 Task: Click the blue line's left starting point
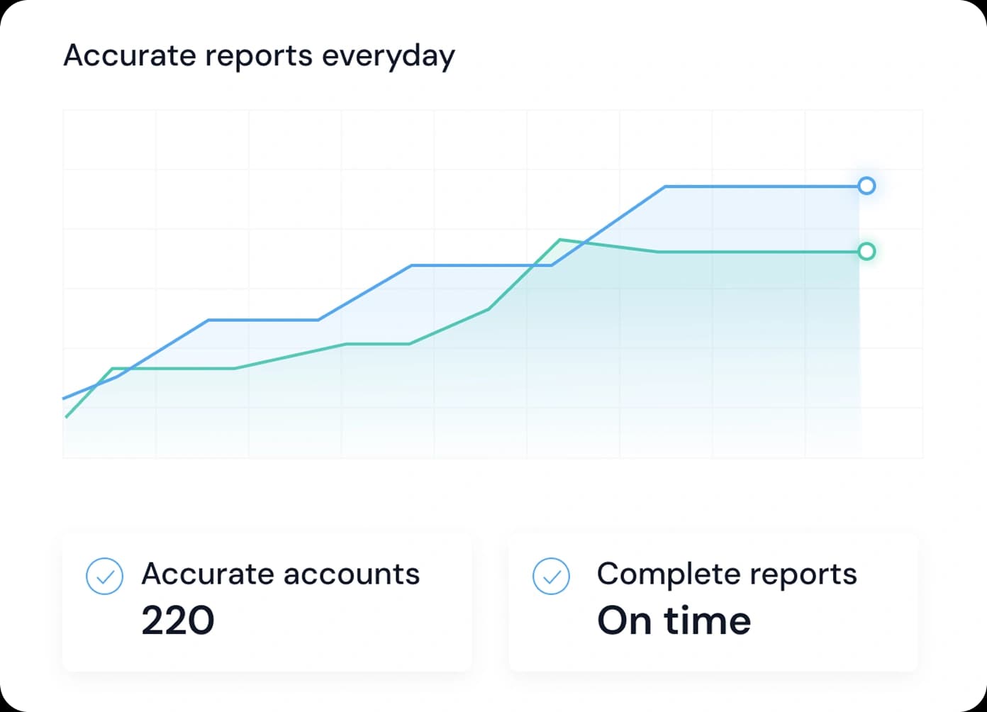pyautogui.click(x=65, y=398)
